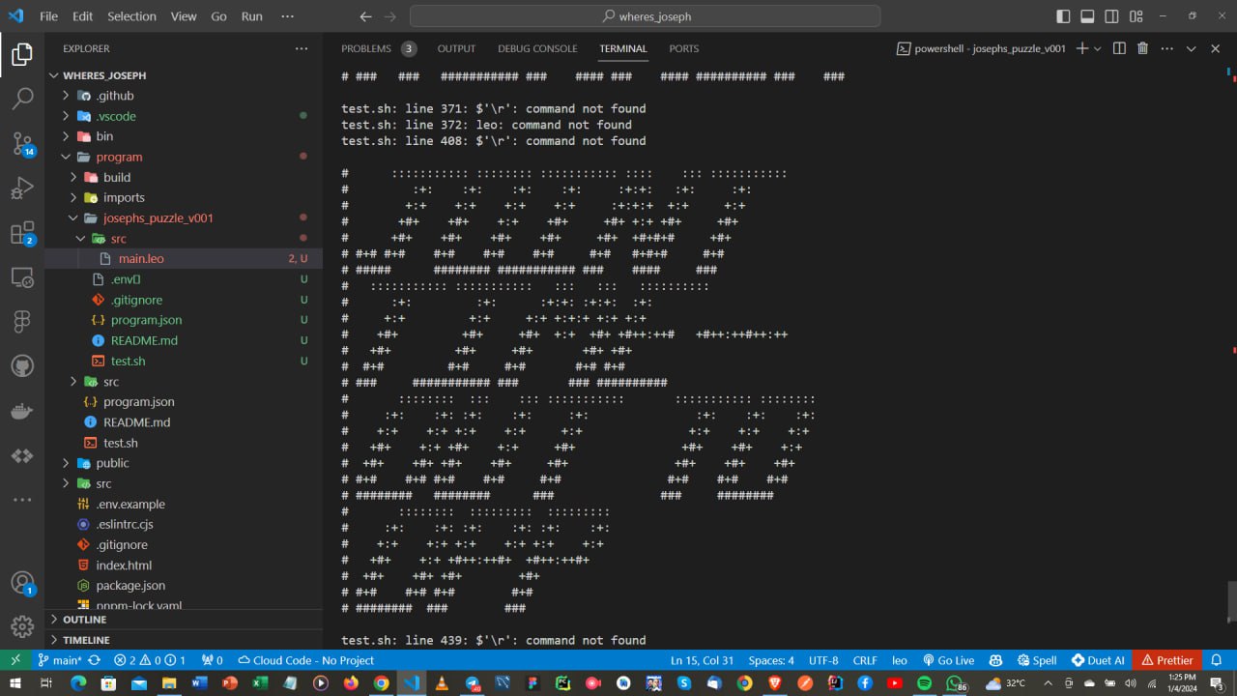Viewport: 1237px width, 696px height.
Task: Open the Explorer view in activity bar
Action: click(21, 54)
